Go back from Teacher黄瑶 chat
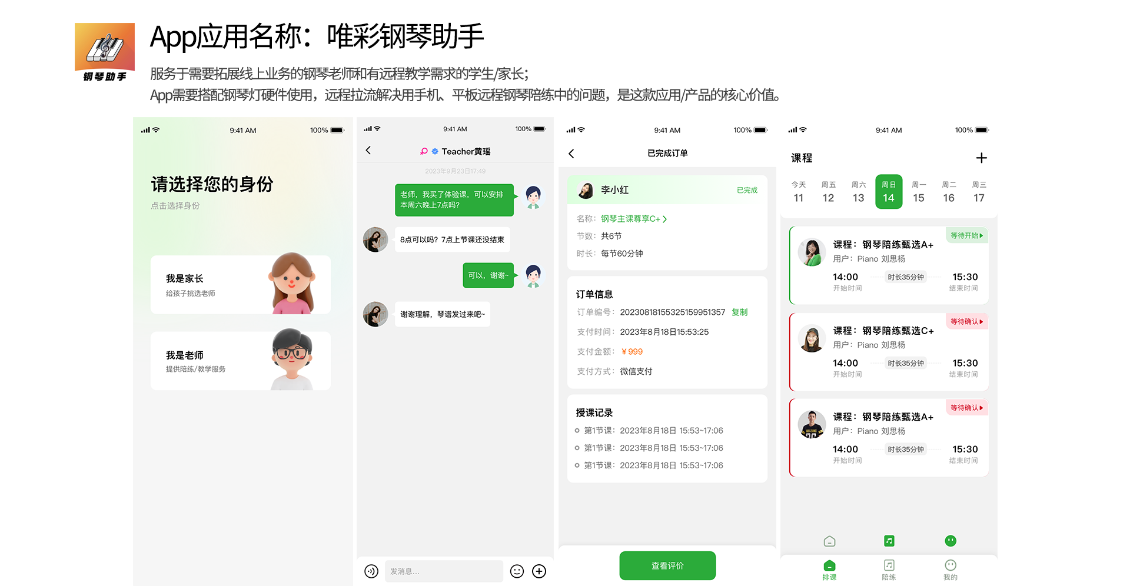Image resolution: width=1130 pixels, height=586 pixels. click(x=368, y=151)
